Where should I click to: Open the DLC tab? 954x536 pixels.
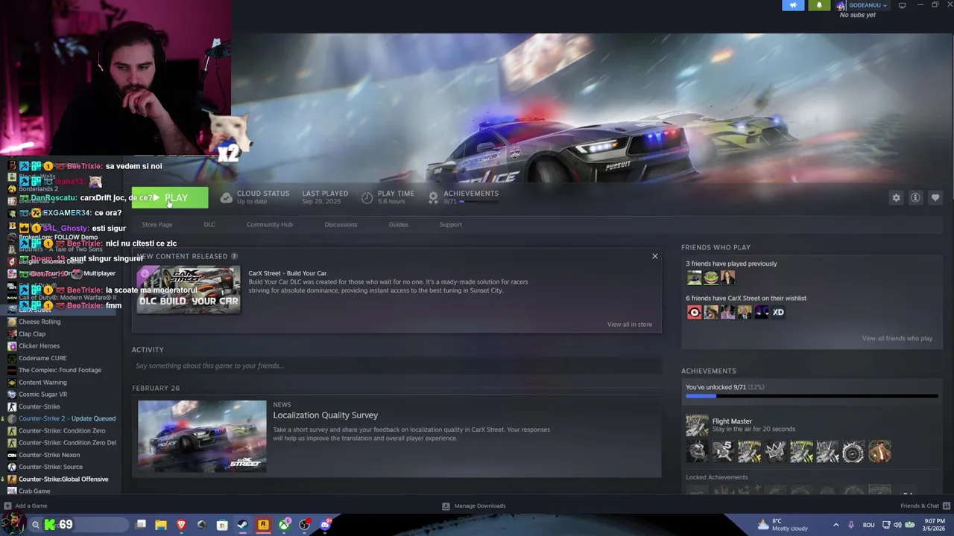tap(209, 224)
